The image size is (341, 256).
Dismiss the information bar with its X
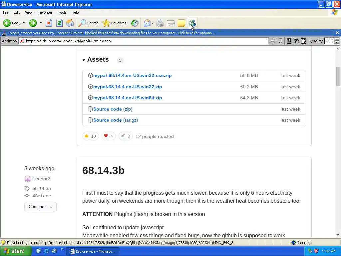tap(337, 33)
